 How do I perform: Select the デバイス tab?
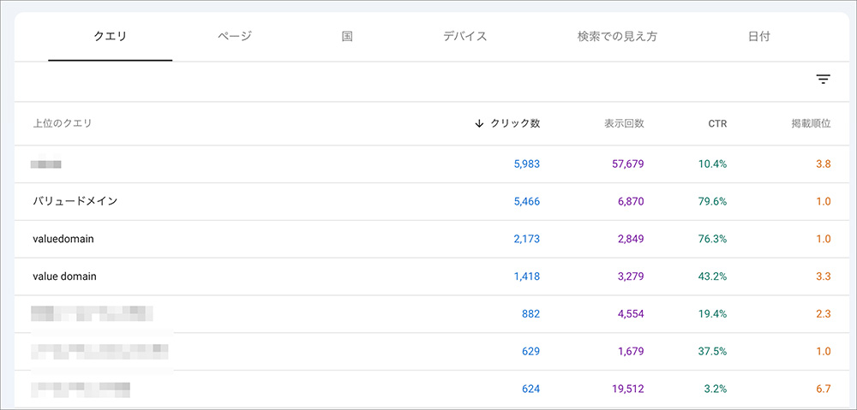pos(465,37)
